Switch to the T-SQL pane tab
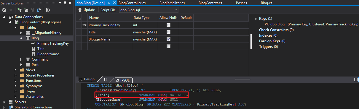The image size is (359, 109). [x=123, y=80]
